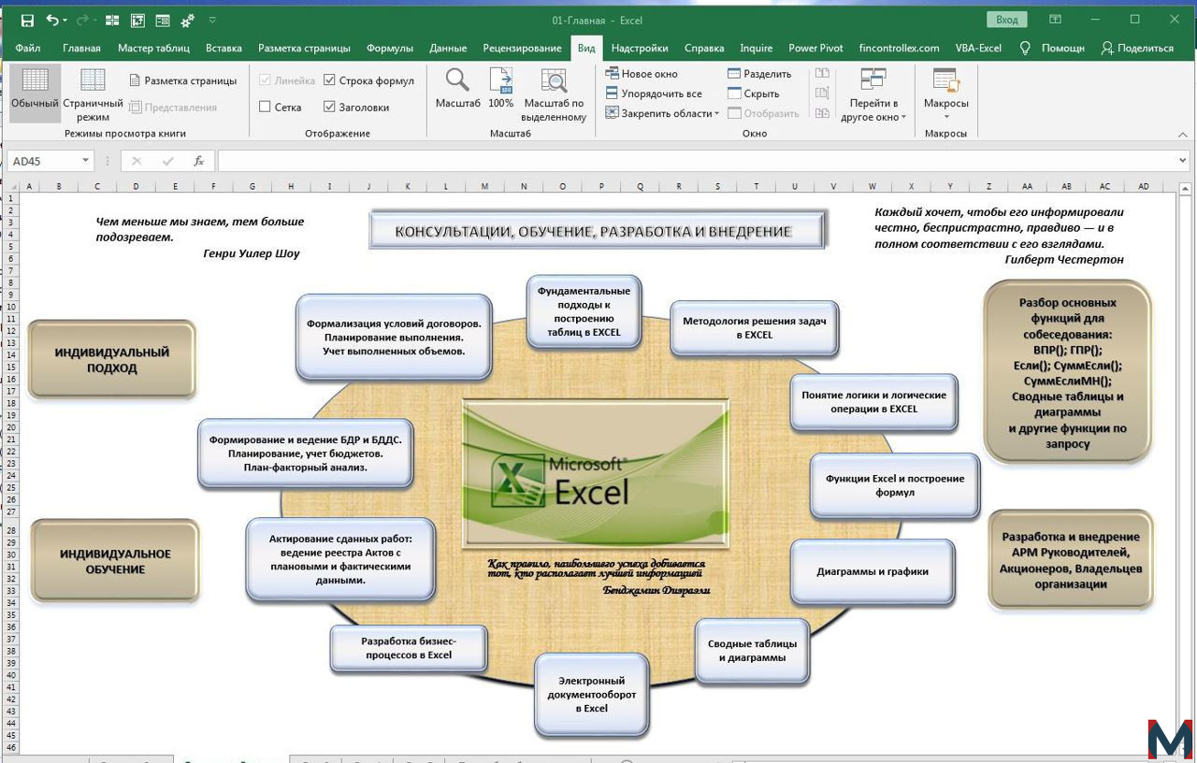
Task: Click the Enter checkmark in the formula bar
Action: 167,161
